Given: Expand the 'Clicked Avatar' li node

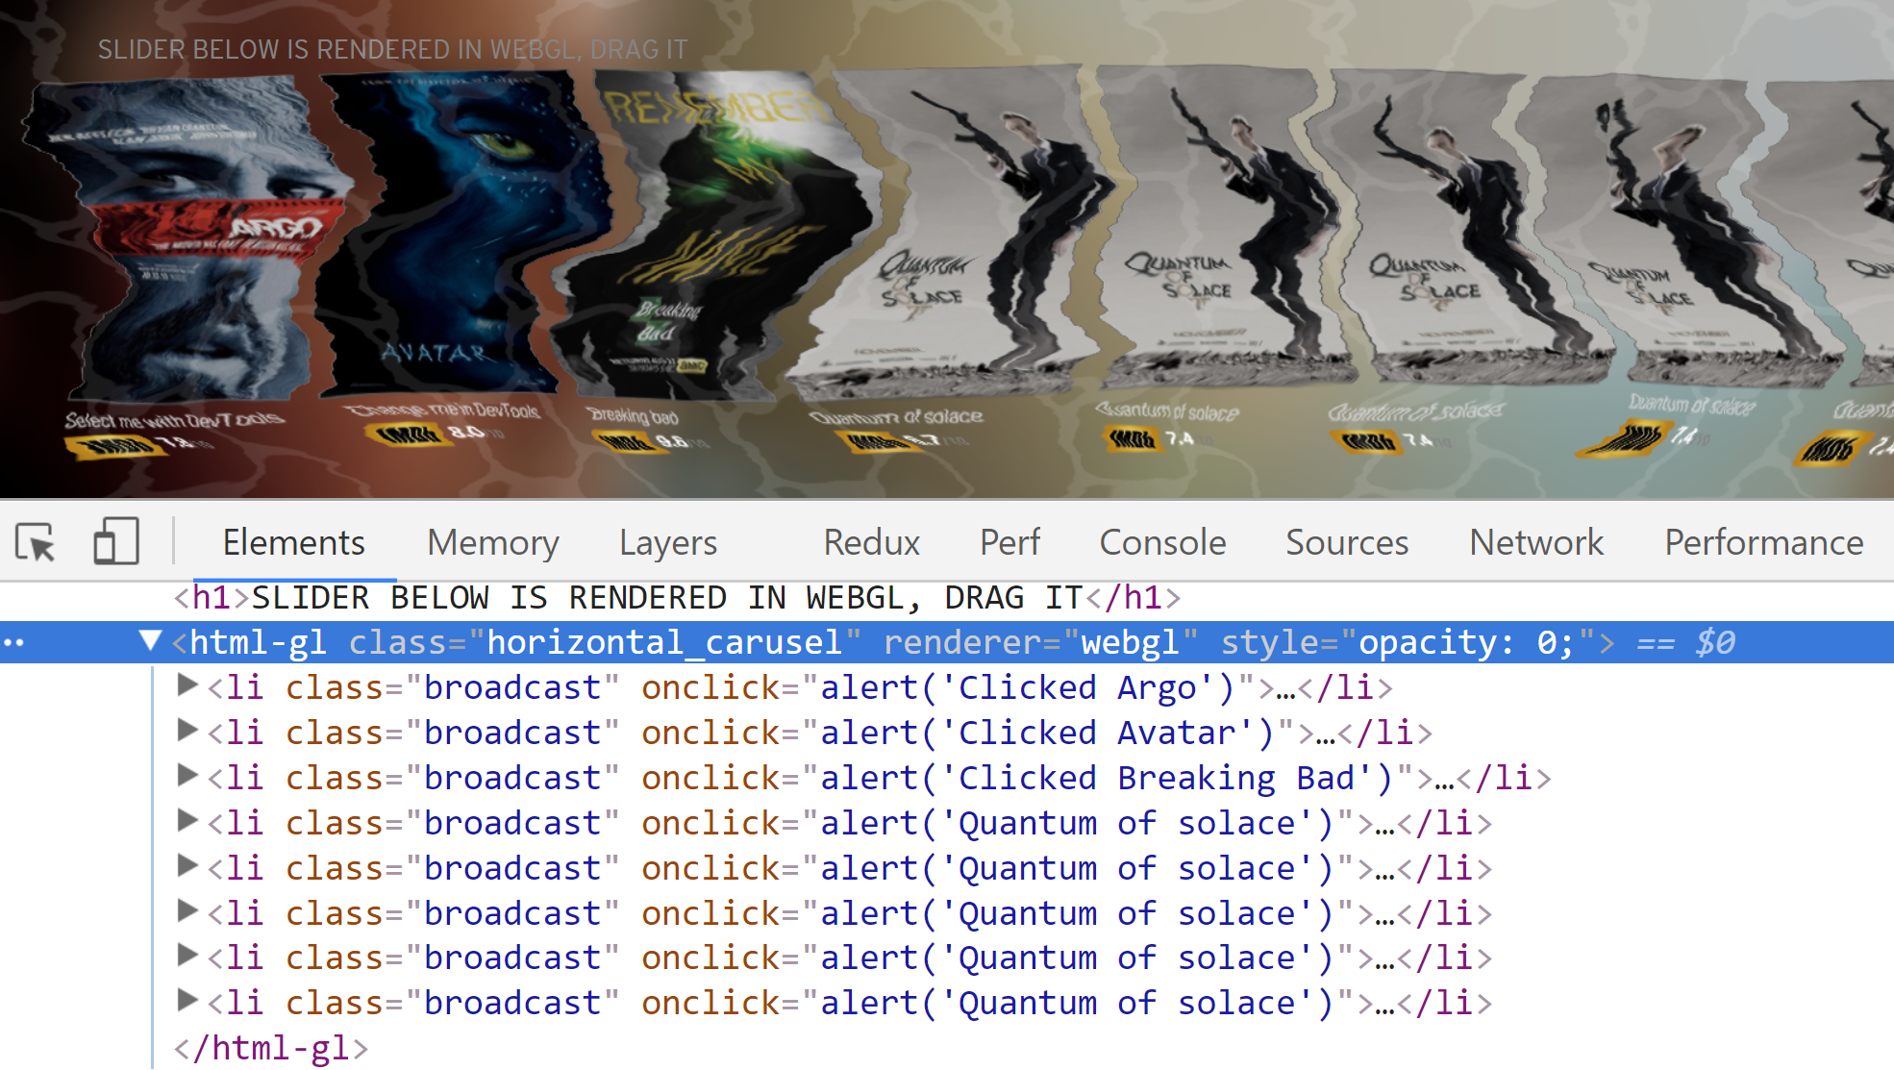Looking at the screenshot, I should [187, 732].
